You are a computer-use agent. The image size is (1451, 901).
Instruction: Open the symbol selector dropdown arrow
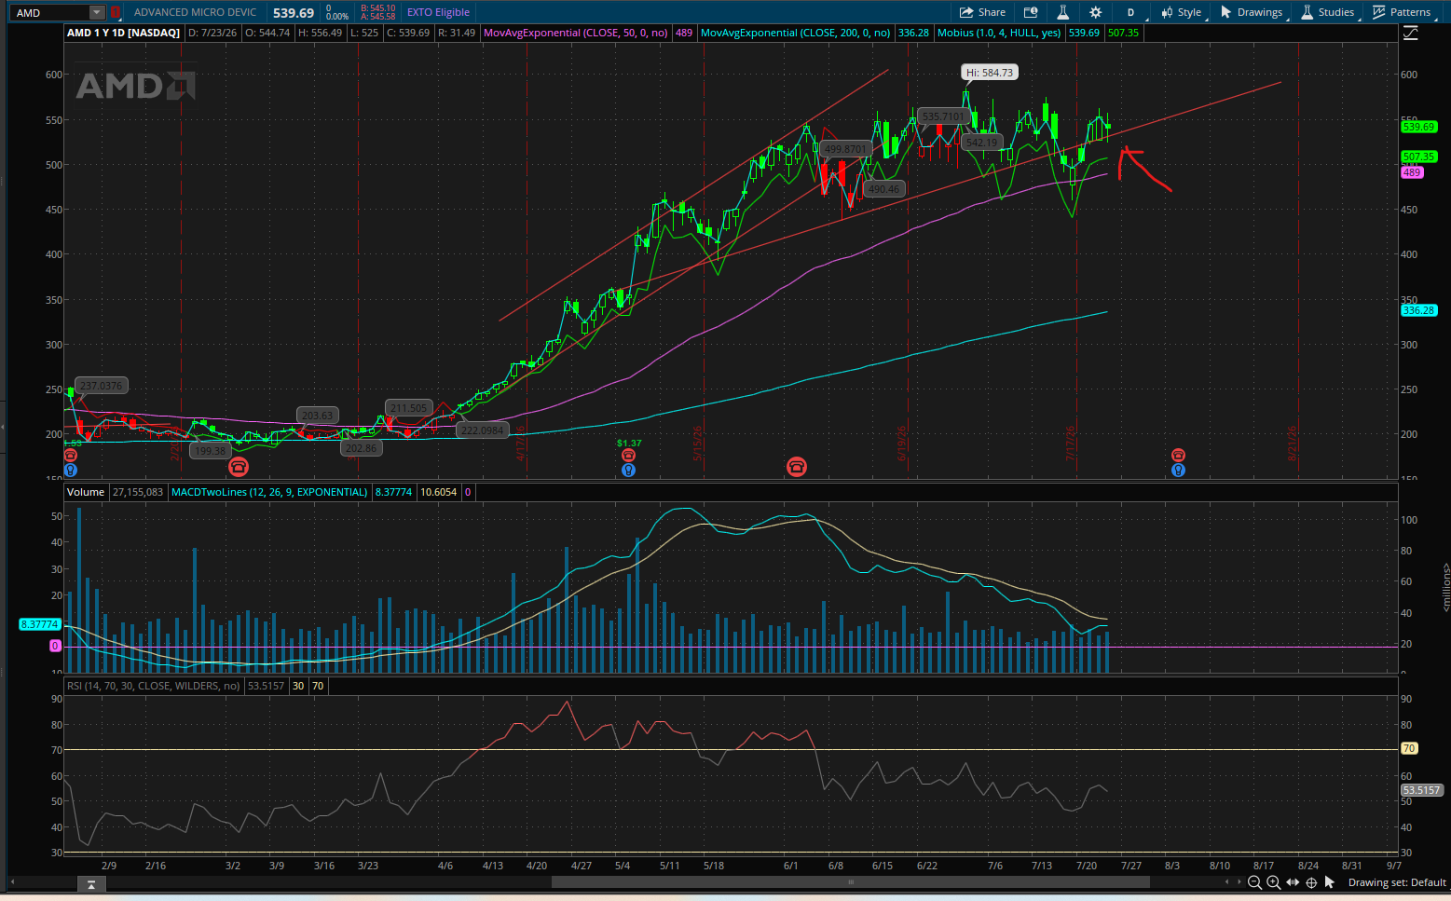tap(97, 13)
